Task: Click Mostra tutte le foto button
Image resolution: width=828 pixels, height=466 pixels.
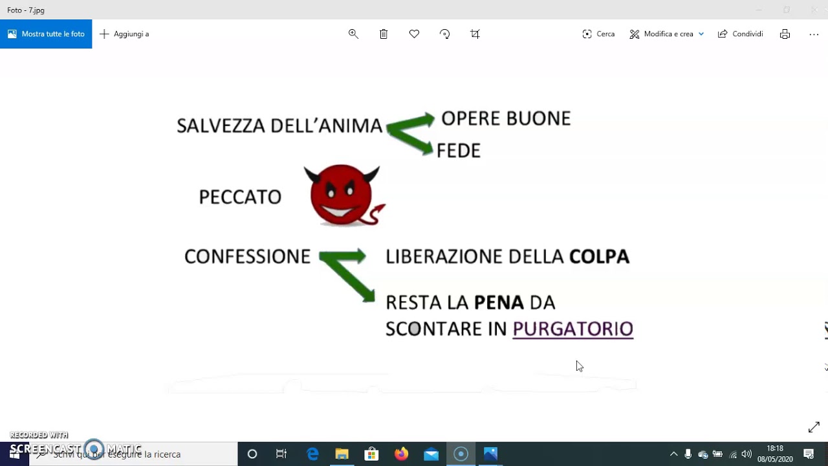Action: tap(46, 34)
